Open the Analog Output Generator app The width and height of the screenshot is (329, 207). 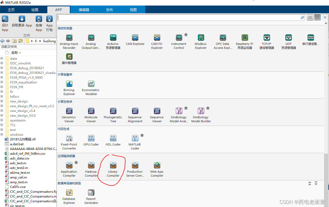click(91, 42)
